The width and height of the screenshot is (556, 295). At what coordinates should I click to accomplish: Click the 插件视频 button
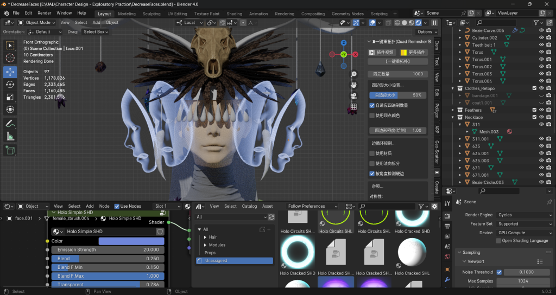pos(382,53)
